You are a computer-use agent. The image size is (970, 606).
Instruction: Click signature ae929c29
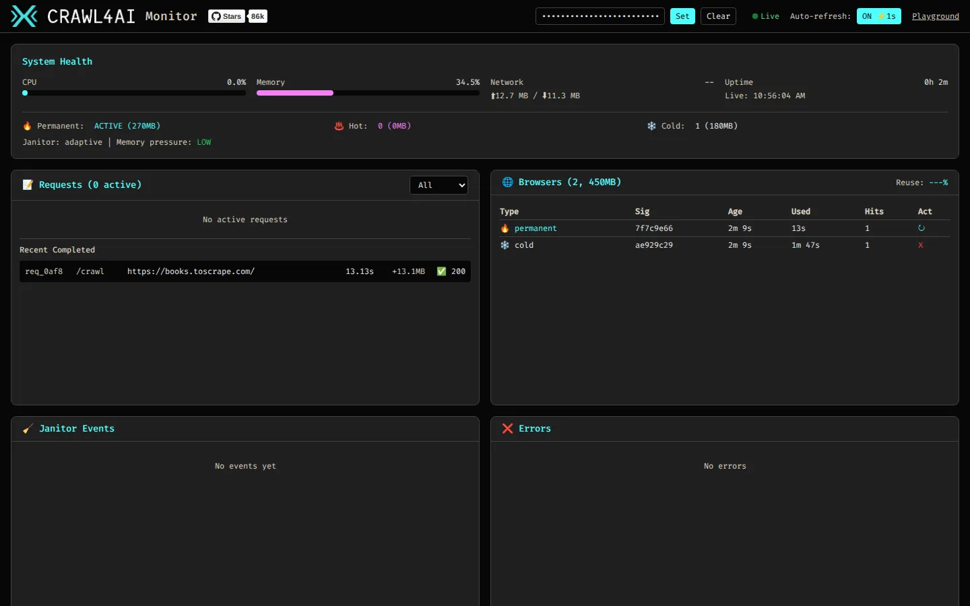(654, 245)
